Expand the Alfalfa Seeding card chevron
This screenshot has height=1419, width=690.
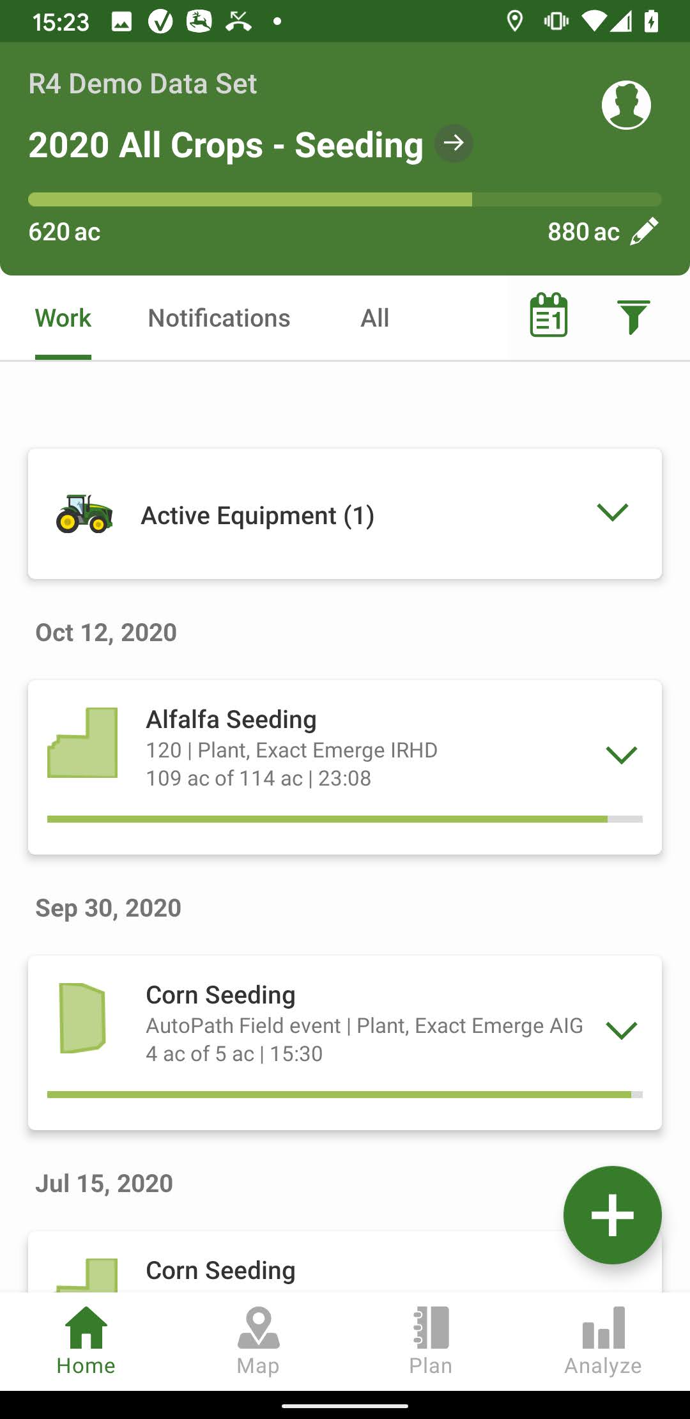point(622,755)
